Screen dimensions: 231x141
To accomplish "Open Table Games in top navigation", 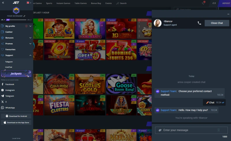I will [81, 3].
